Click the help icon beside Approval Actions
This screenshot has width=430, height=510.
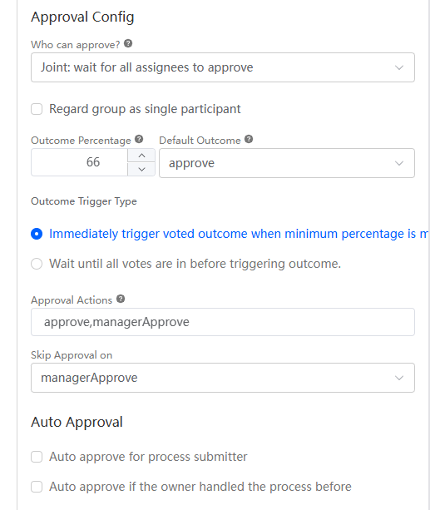pyautogui.click(x=121, y=299)
